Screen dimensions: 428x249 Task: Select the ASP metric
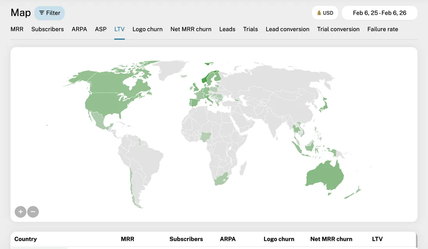pos(100,29)
